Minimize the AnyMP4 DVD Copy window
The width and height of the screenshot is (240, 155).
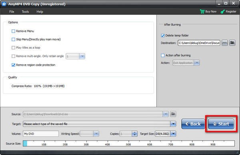click(x=219, y=3)
